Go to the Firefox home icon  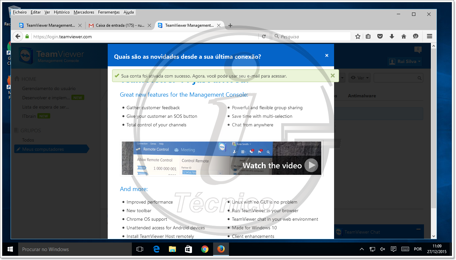(x=403, y=37)
